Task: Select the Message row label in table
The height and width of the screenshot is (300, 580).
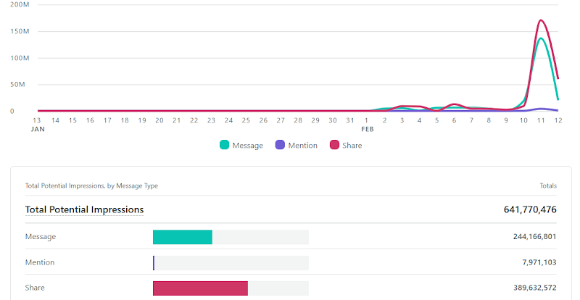Action: point(41,236)
